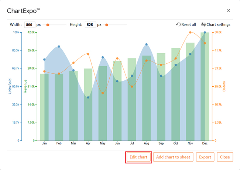This screenshot has height=170, width=240.
Task: Click the Width slider handle
Action: point(48,25)
